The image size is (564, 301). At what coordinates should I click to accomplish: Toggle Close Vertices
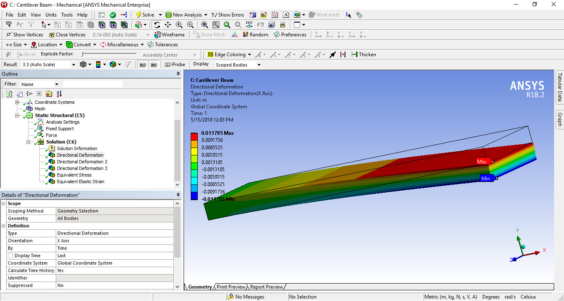[x=67, y=35]
